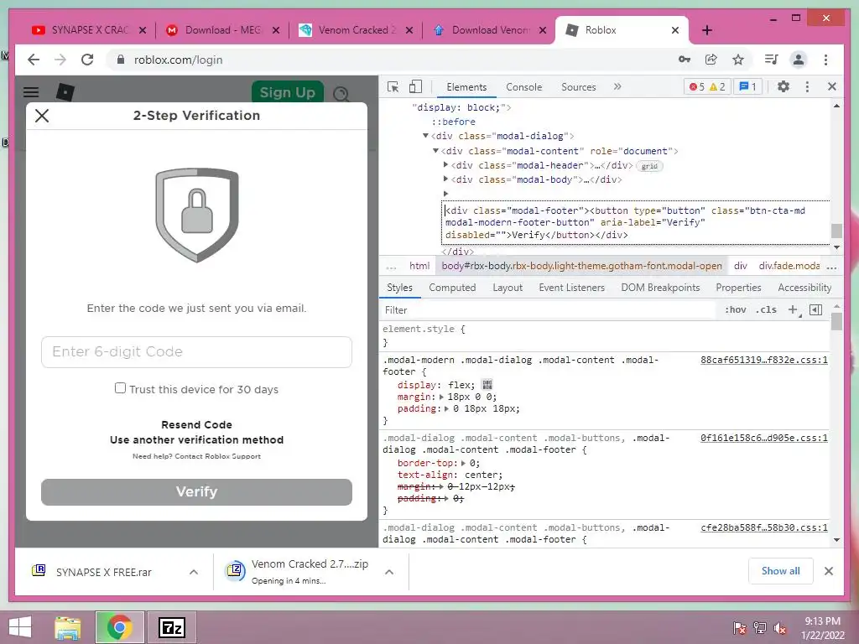Open the media control playlist icon

tap(771, 60)
